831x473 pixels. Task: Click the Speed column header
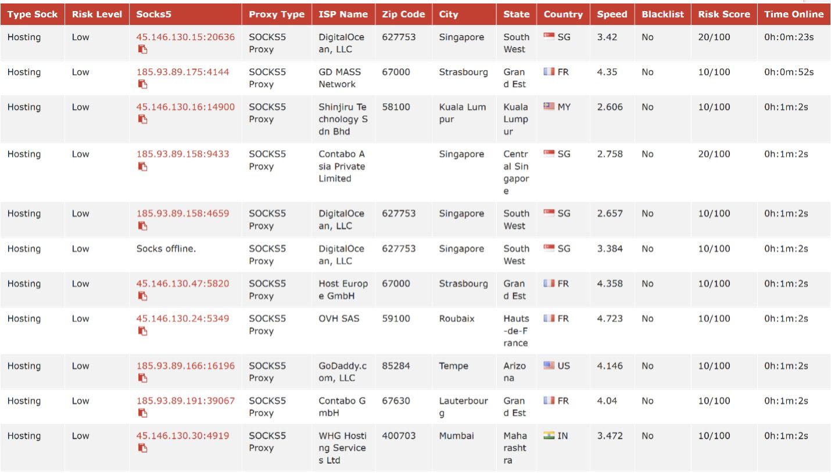(612, 15)
